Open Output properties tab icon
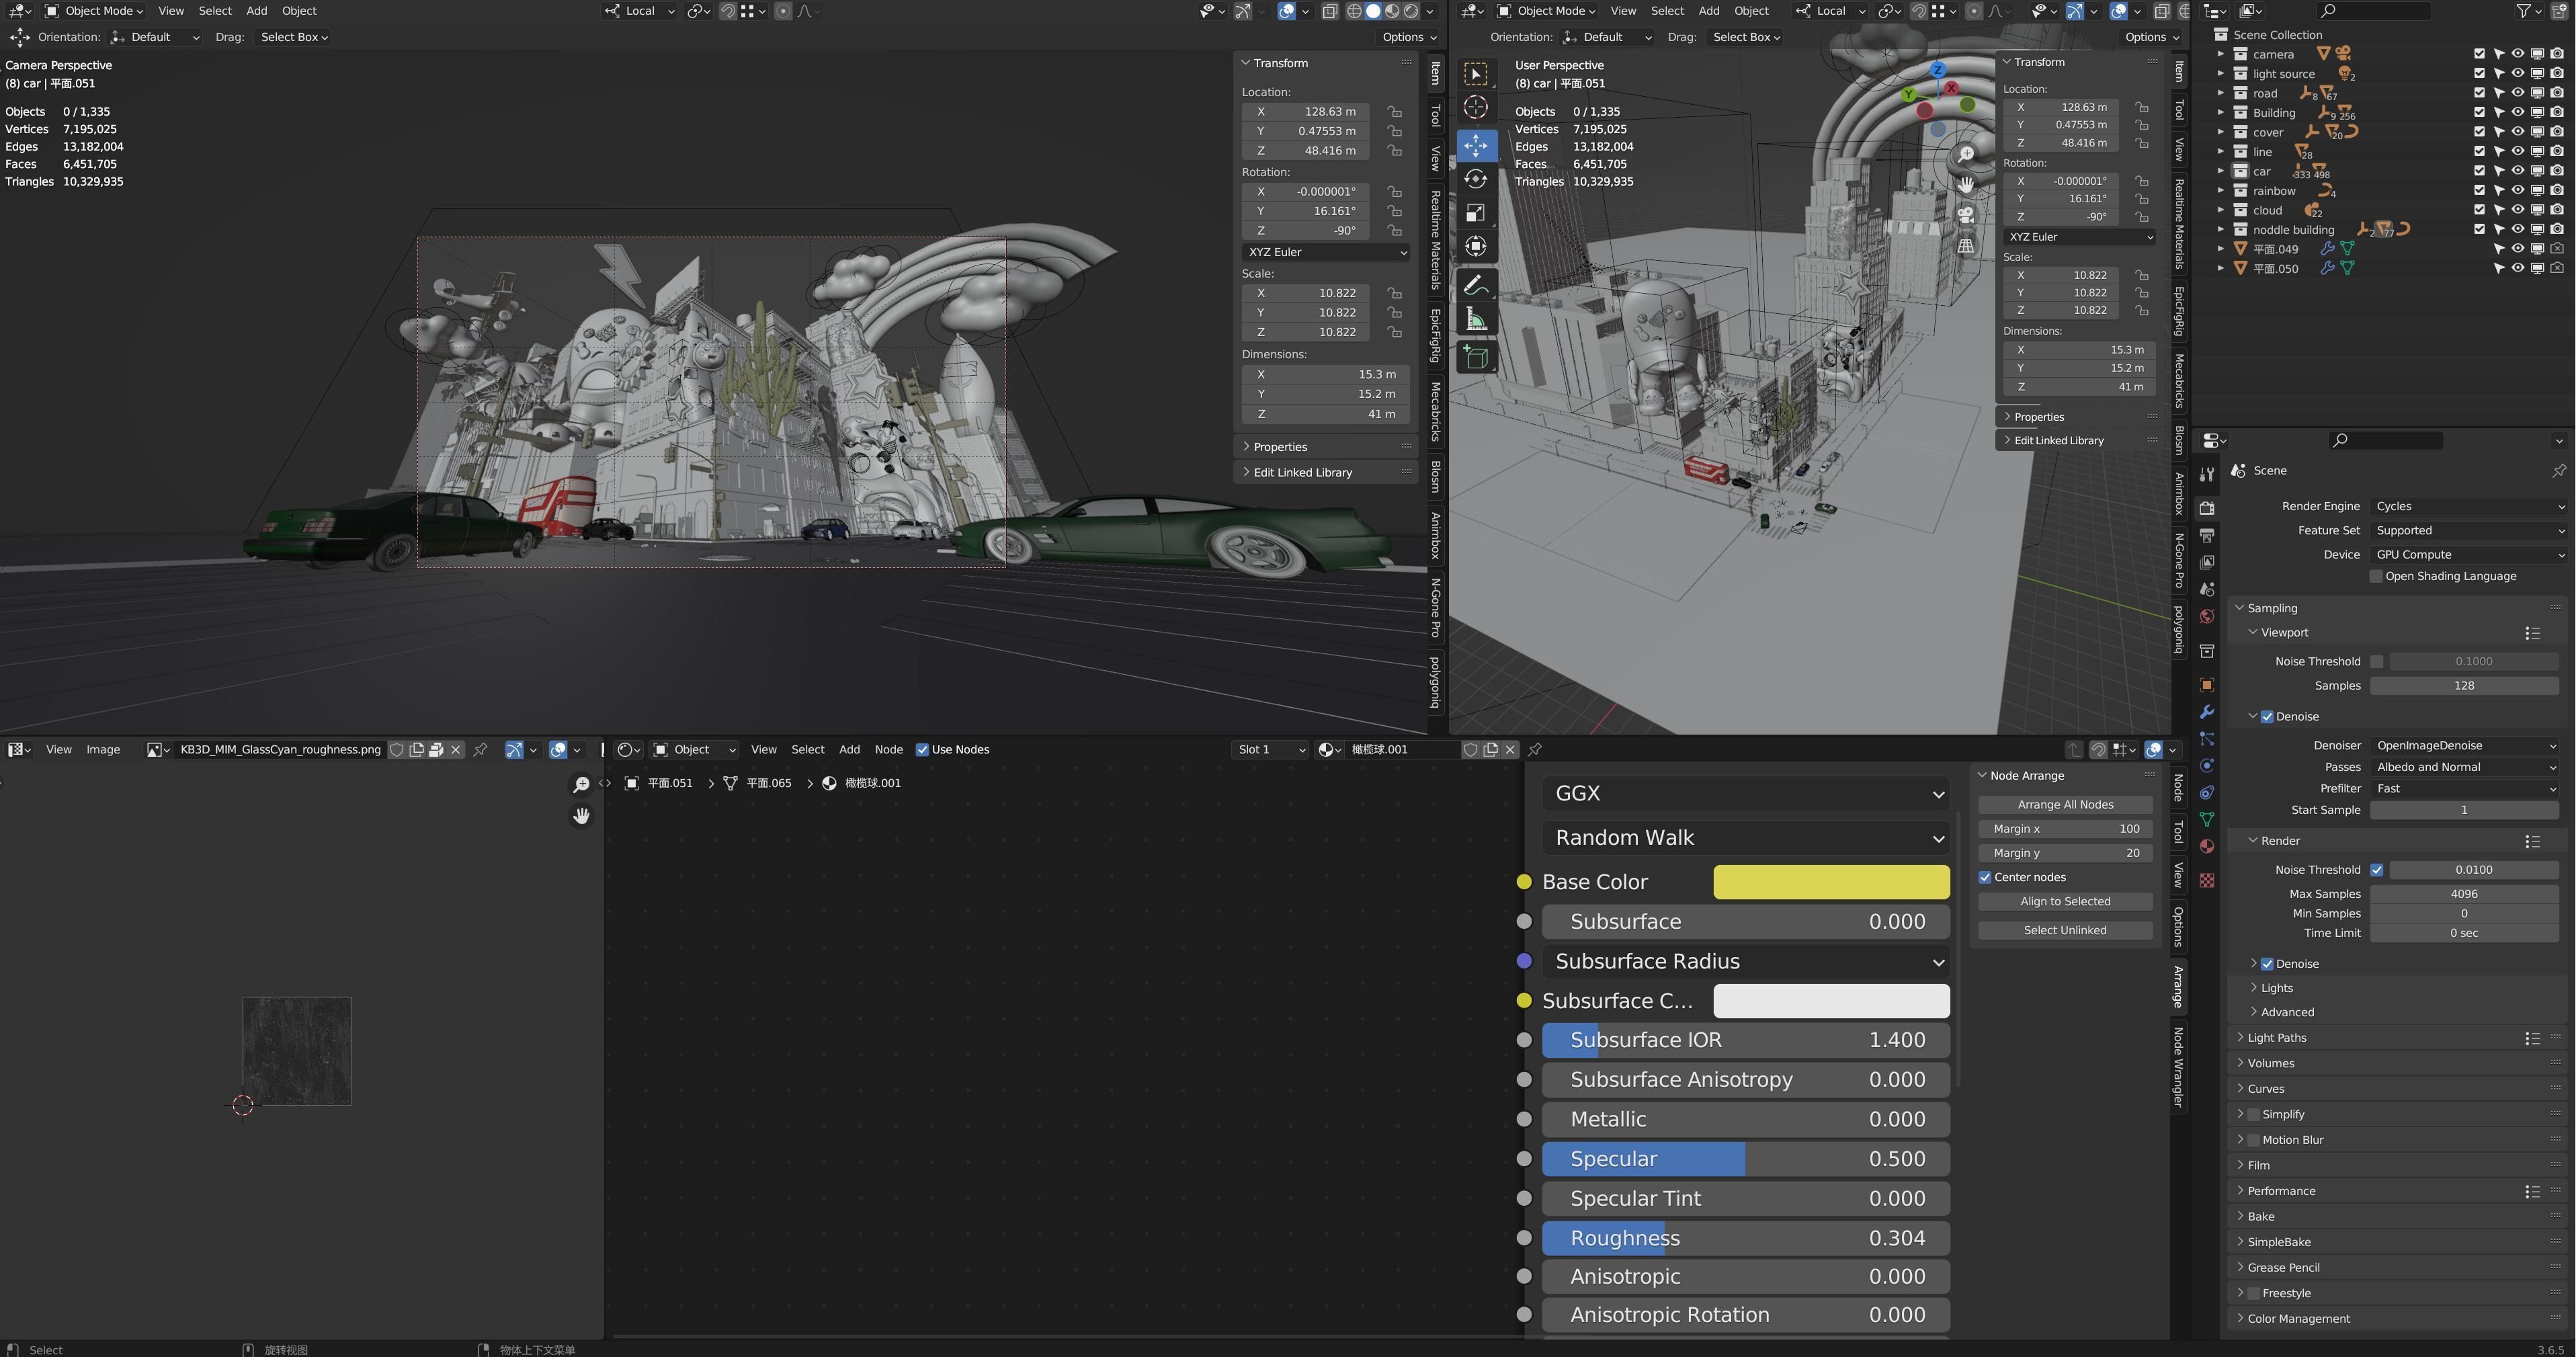Viewport: 2576px width, 1357px height. click(2207, 535)
